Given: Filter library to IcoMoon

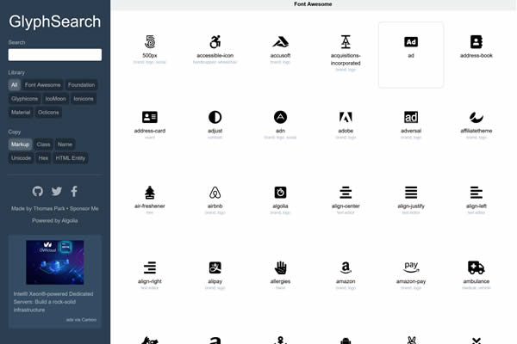Looking at the screenshot, I should pyautogui.click(x=56, y=99).
